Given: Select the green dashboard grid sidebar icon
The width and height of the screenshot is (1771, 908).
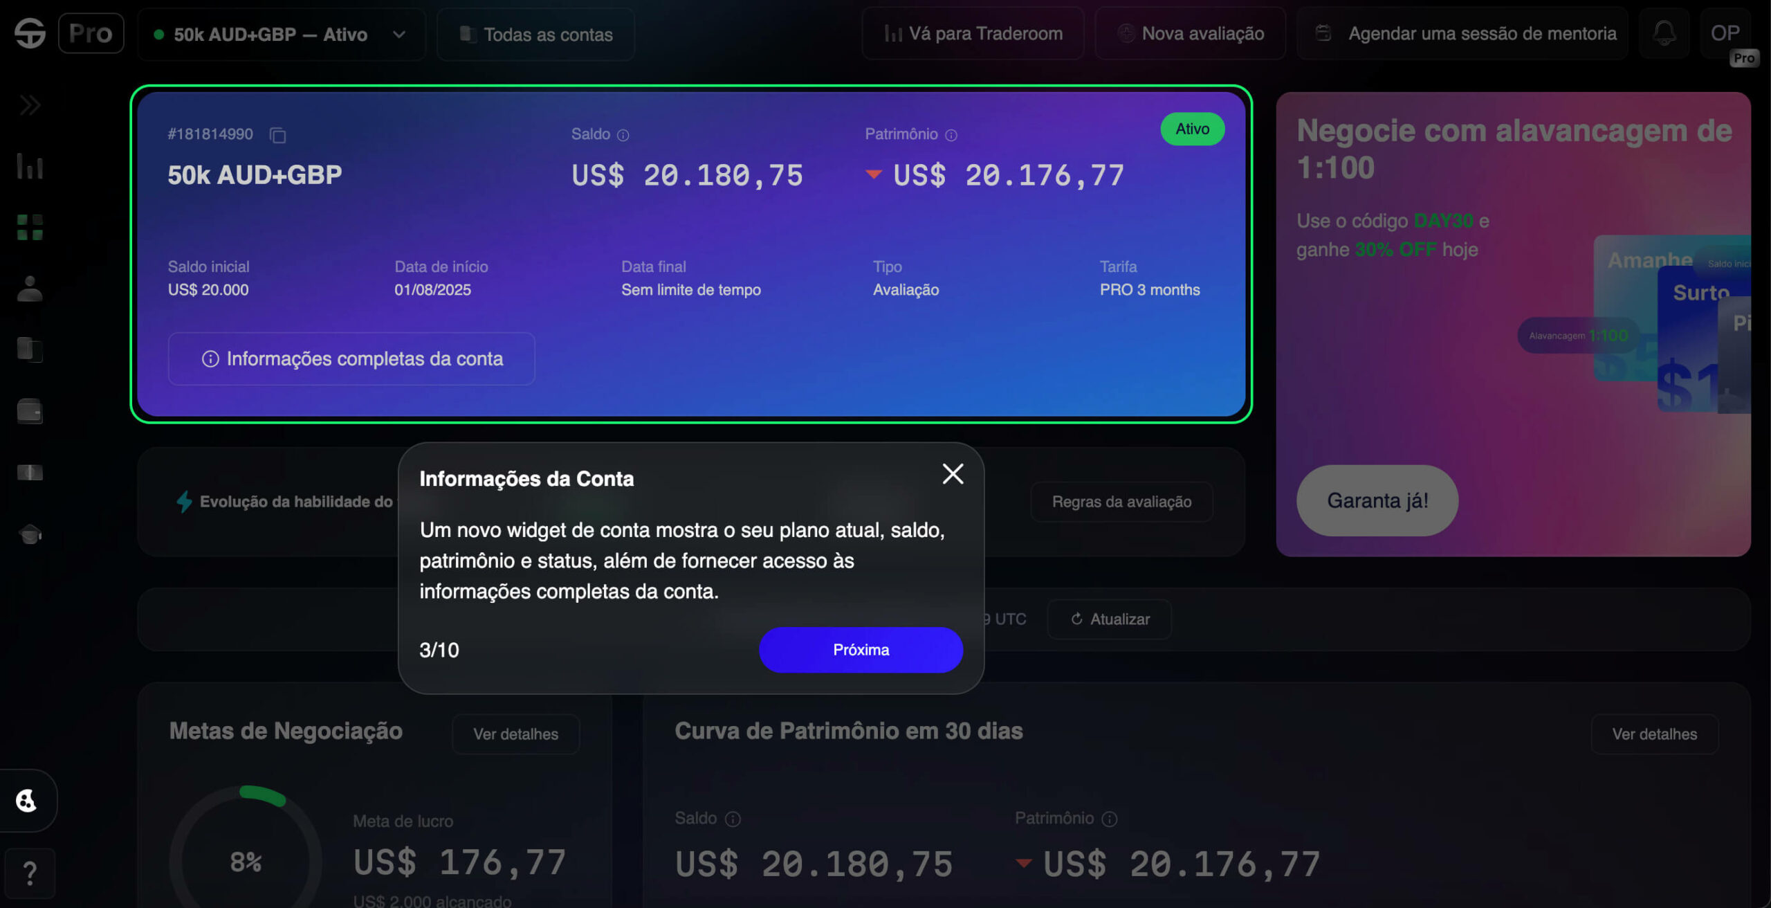Looking at the screenshot, I should coord(30,227).
